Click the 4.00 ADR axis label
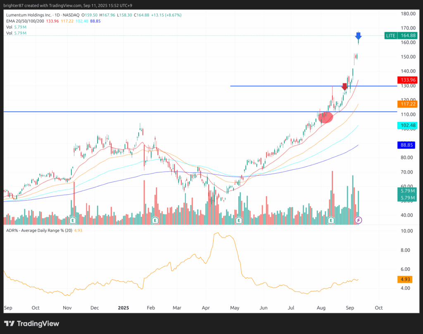The width and height of the screenshot is (423, 334). click(x=406, y=288)
